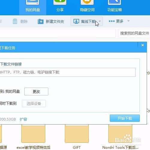This screenshot has width=150, height=150.
Task: Click the 新建文件夹 label
Action: pos(55,21)
